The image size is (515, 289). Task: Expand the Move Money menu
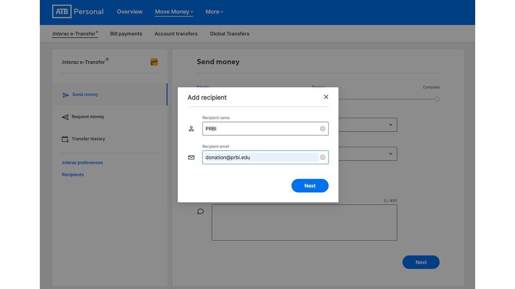[174, 12]
